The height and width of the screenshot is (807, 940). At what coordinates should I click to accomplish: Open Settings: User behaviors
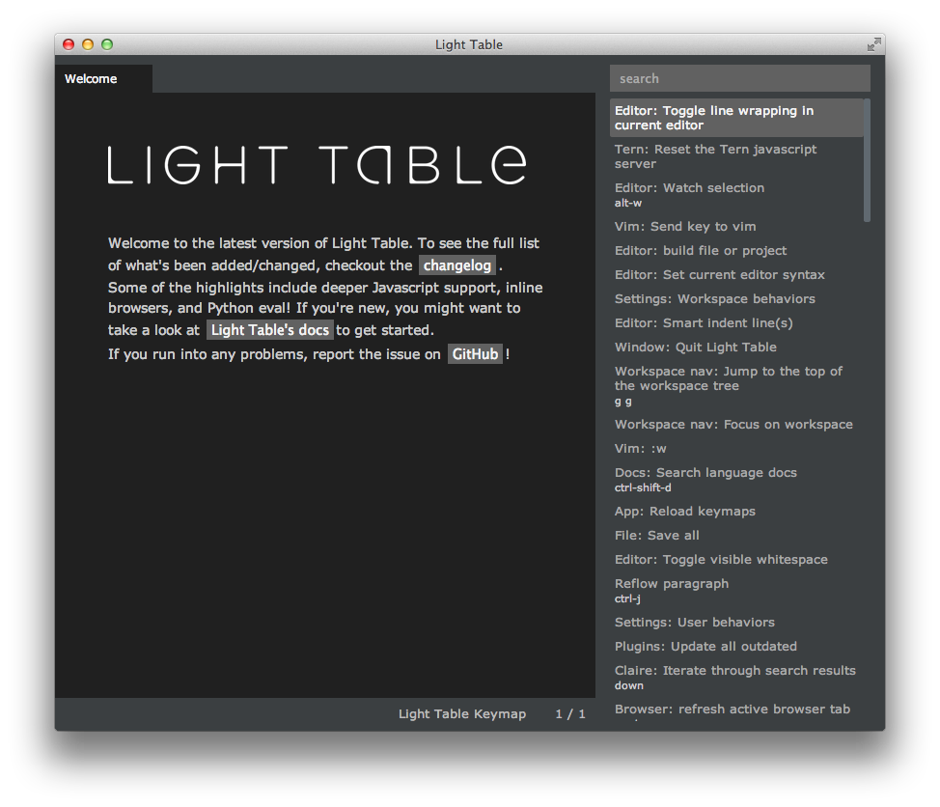[694, 623]
